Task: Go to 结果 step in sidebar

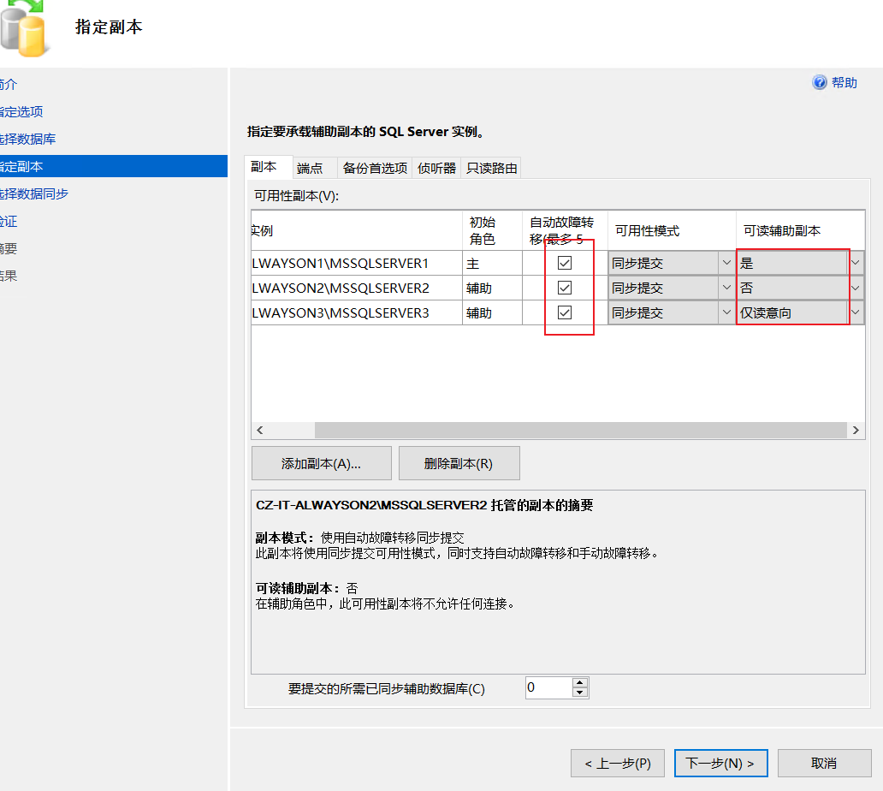Action: [9, 276]
